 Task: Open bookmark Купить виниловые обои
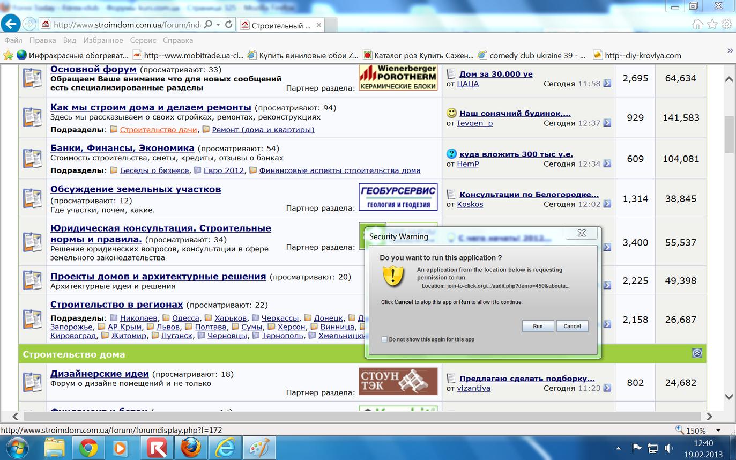[303, 55]
